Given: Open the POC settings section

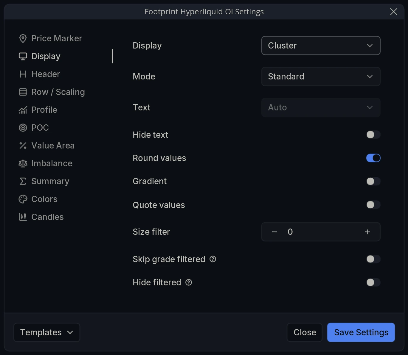Looking at the screenshot, I should coord(40,128).
